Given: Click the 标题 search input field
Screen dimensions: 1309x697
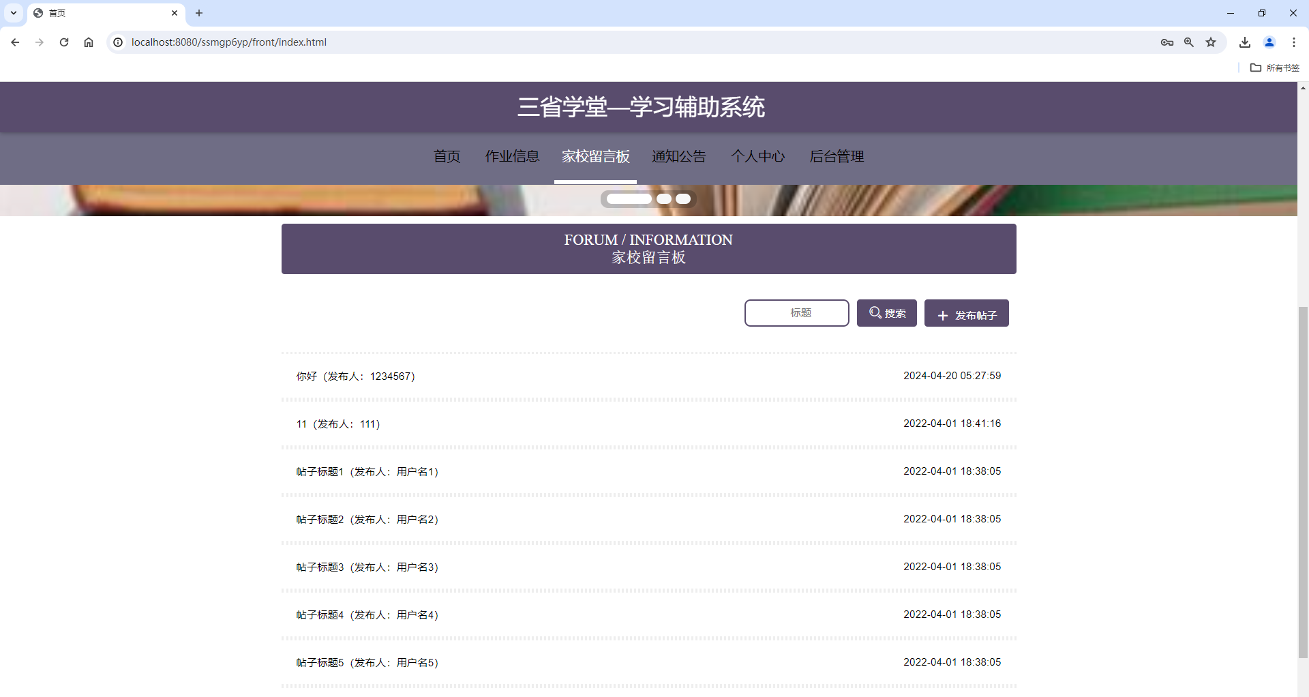Looking at the screenshot, I should click(796, 313).
